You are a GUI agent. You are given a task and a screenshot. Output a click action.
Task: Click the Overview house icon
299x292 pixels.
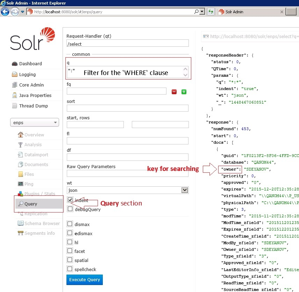point(21,135)
